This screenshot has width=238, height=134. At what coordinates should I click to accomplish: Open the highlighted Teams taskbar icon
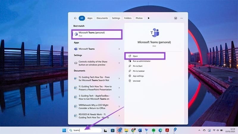120,130
